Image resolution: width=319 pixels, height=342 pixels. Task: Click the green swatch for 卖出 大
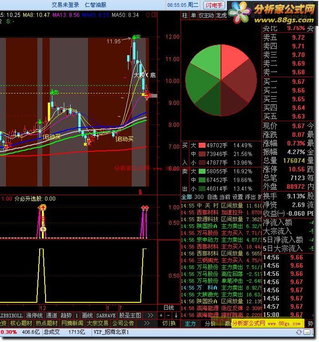click(202, 171)
